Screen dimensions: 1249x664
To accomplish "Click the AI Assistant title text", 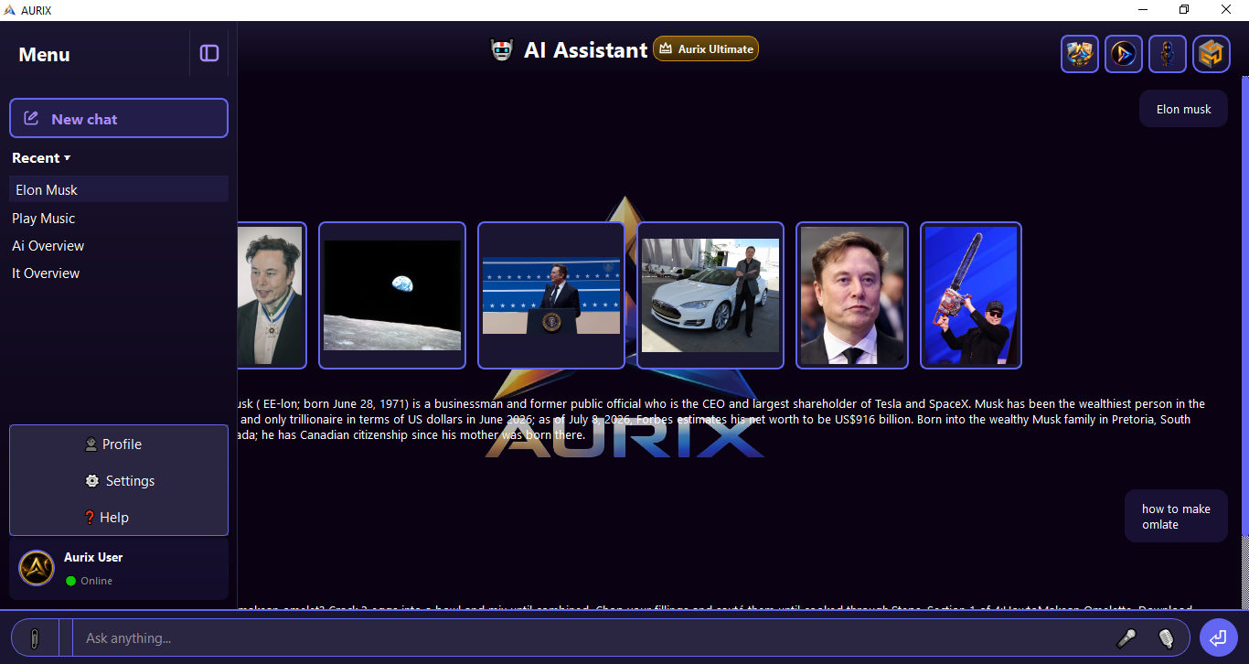I will click(x=585, y=49).
